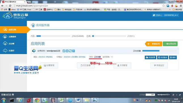183x103 pixels.
Task: Click the 快速部署 button
Action: coord(150,57)
